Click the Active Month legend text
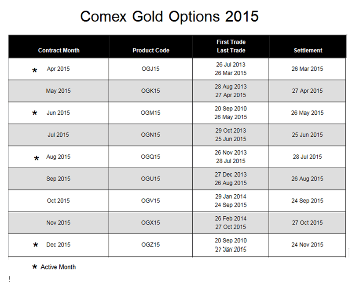 58,267
